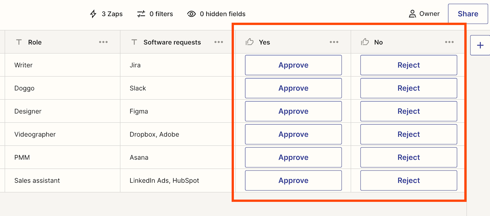Select the Designer role cell
The height and width of the screenshot is (216, 490).
(x=63, y=111)
